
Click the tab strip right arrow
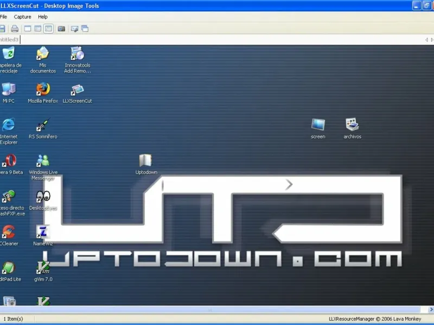(x=432, y=40)
